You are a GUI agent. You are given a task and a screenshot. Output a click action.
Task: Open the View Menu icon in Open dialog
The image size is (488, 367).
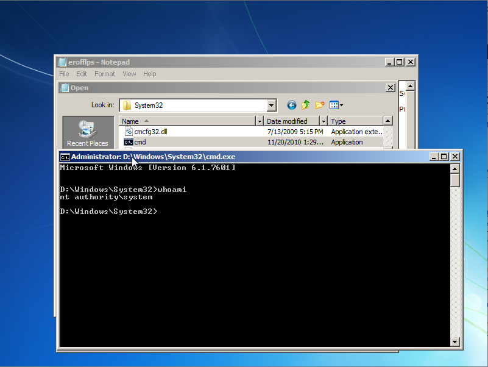point(336,105)
